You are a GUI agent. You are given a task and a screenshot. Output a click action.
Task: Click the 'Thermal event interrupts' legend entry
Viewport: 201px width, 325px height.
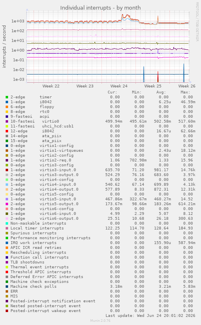point(39,267)
